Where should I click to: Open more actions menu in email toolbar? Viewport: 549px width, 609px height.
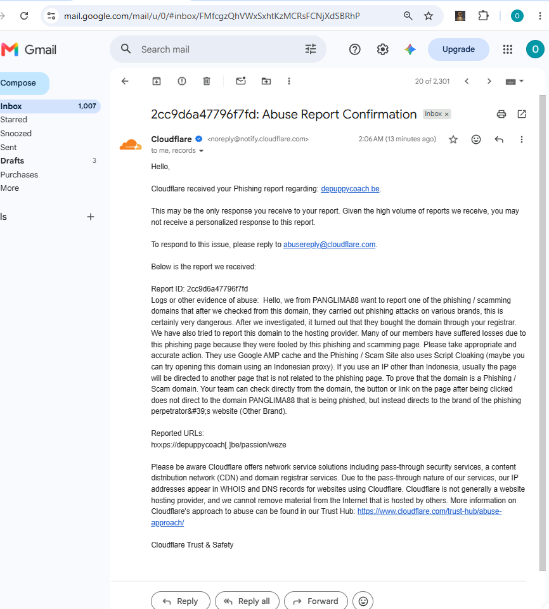click(x=288, y=81)
